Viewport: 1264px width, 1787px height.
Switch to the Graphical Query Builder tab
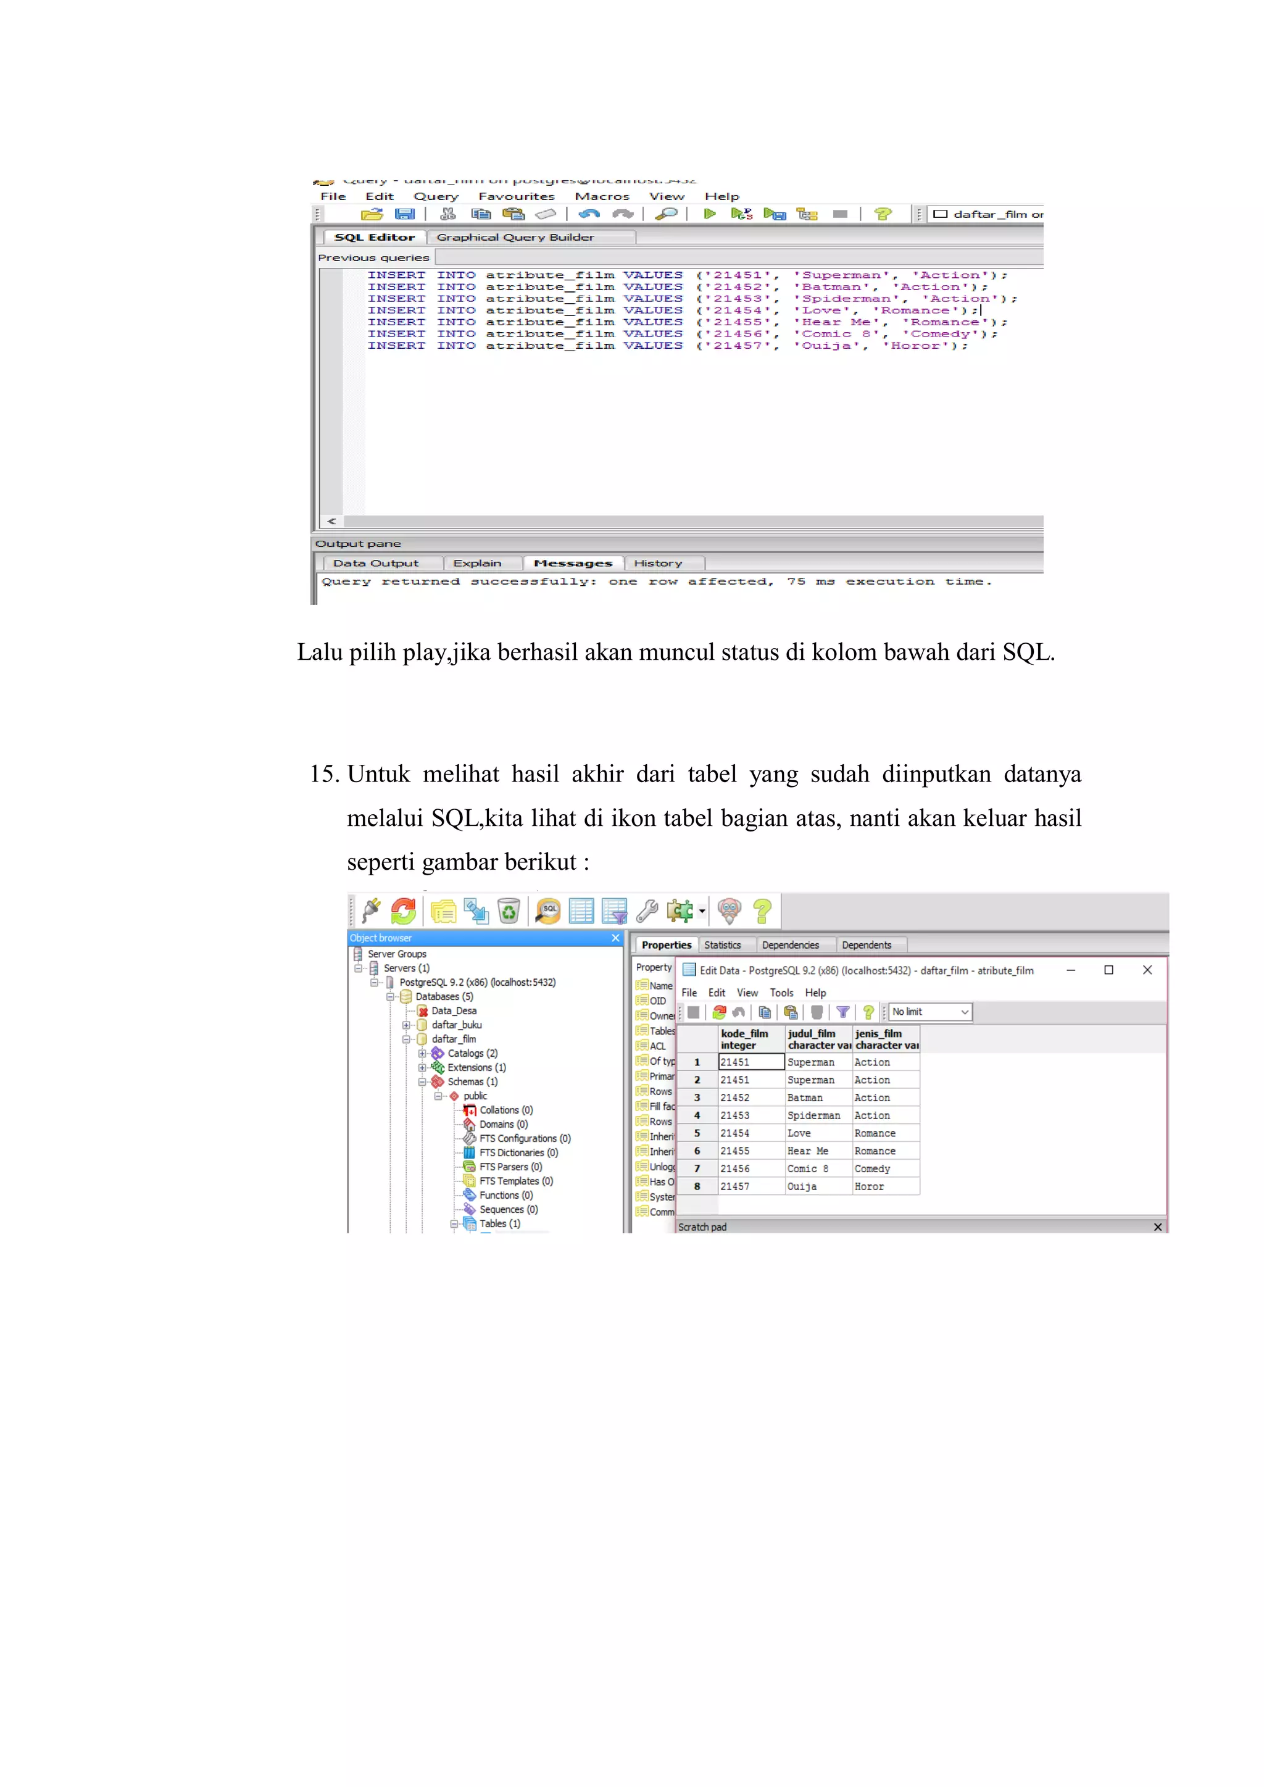[x=515, y=238]
